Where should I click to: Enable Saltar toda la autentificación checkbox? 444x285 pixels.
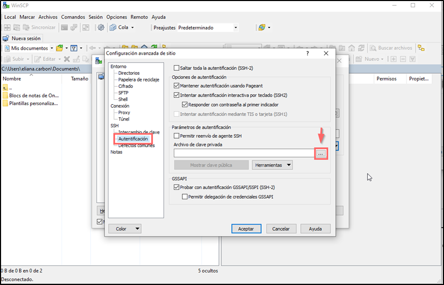click(x=176, y=68)
